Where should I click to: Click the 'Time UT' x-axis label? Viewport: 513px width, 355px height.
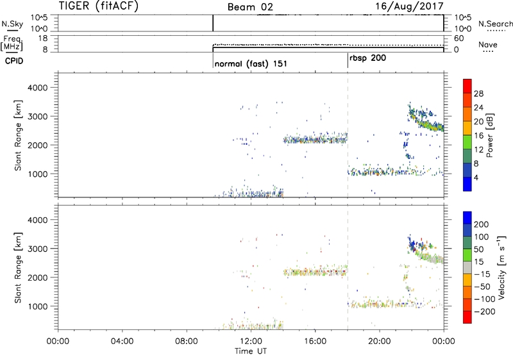pyautogui.click(x=251, y=351)
